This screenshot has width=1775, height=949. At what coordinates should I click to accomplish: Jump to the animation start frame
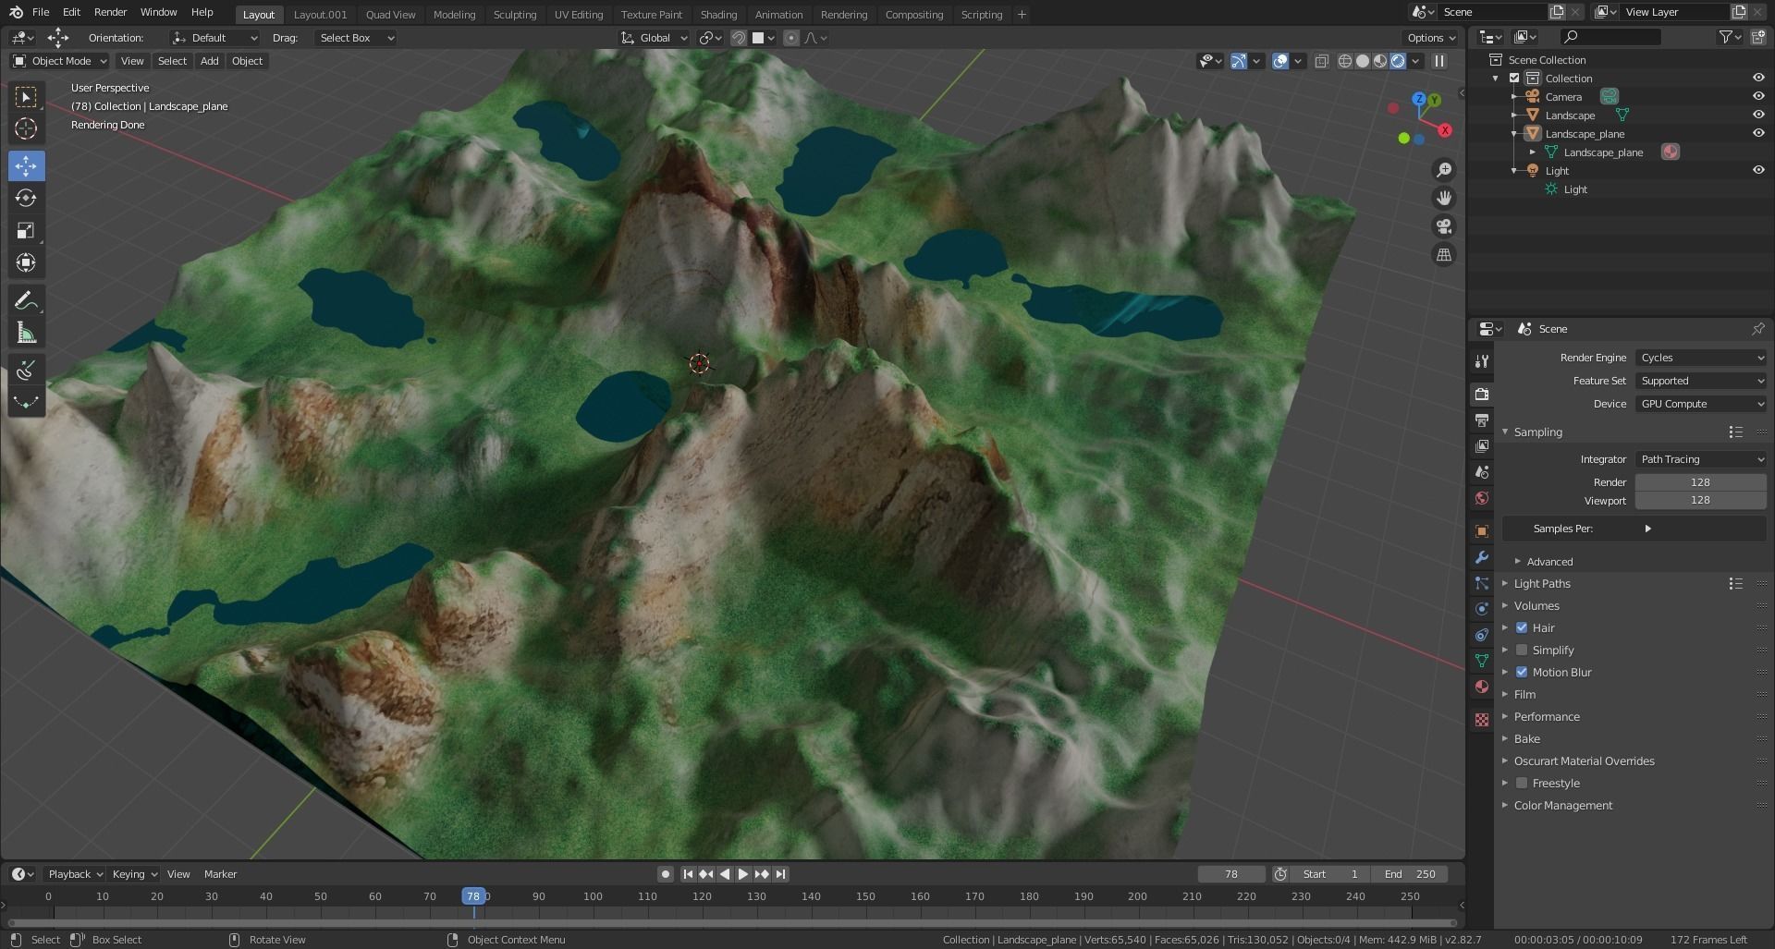[x=688, y=874]
